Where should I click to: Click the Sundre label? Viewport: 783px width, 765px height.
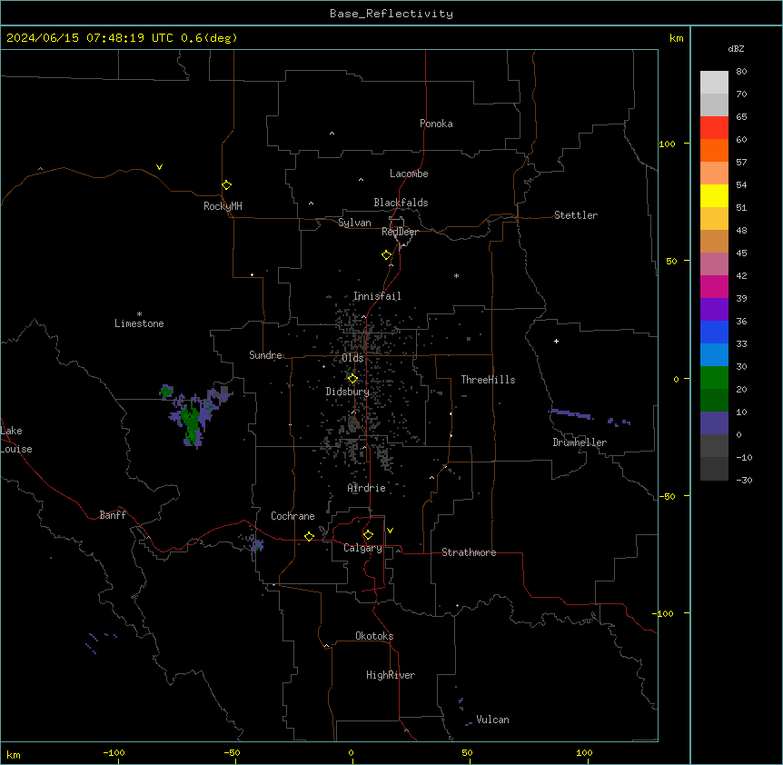265,355
